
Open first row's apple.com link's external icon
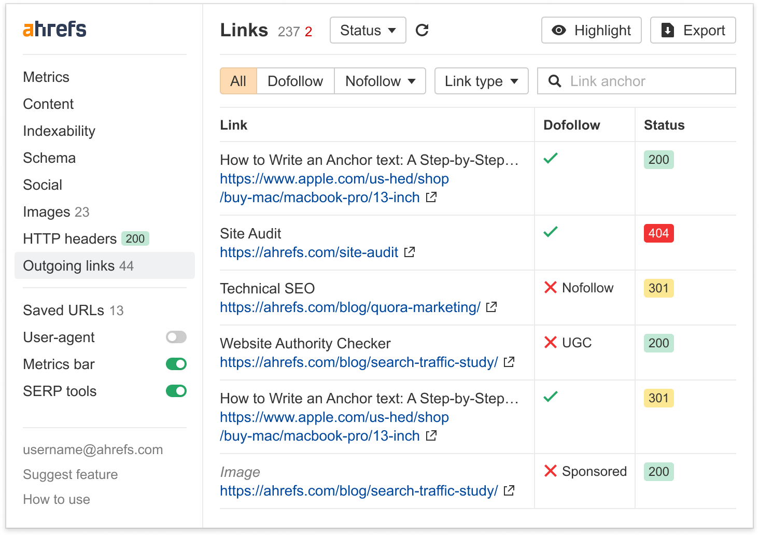click(431, 197)
